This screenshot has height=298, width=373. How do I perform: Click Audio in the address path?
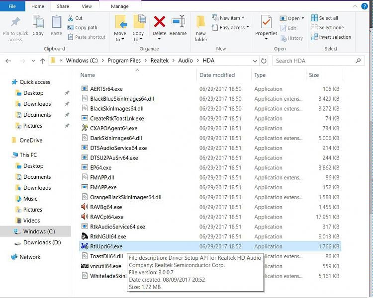coord(186,61)
